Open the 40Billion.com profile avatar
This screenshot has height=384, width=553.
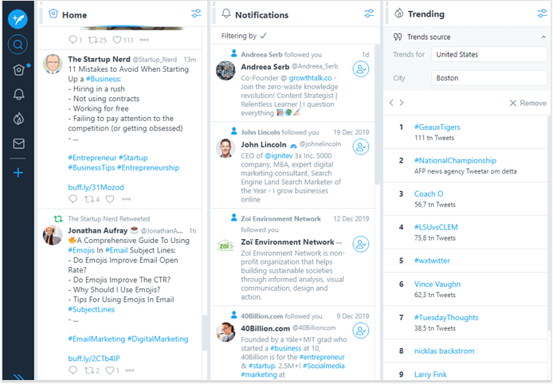[x=226, y=332]
